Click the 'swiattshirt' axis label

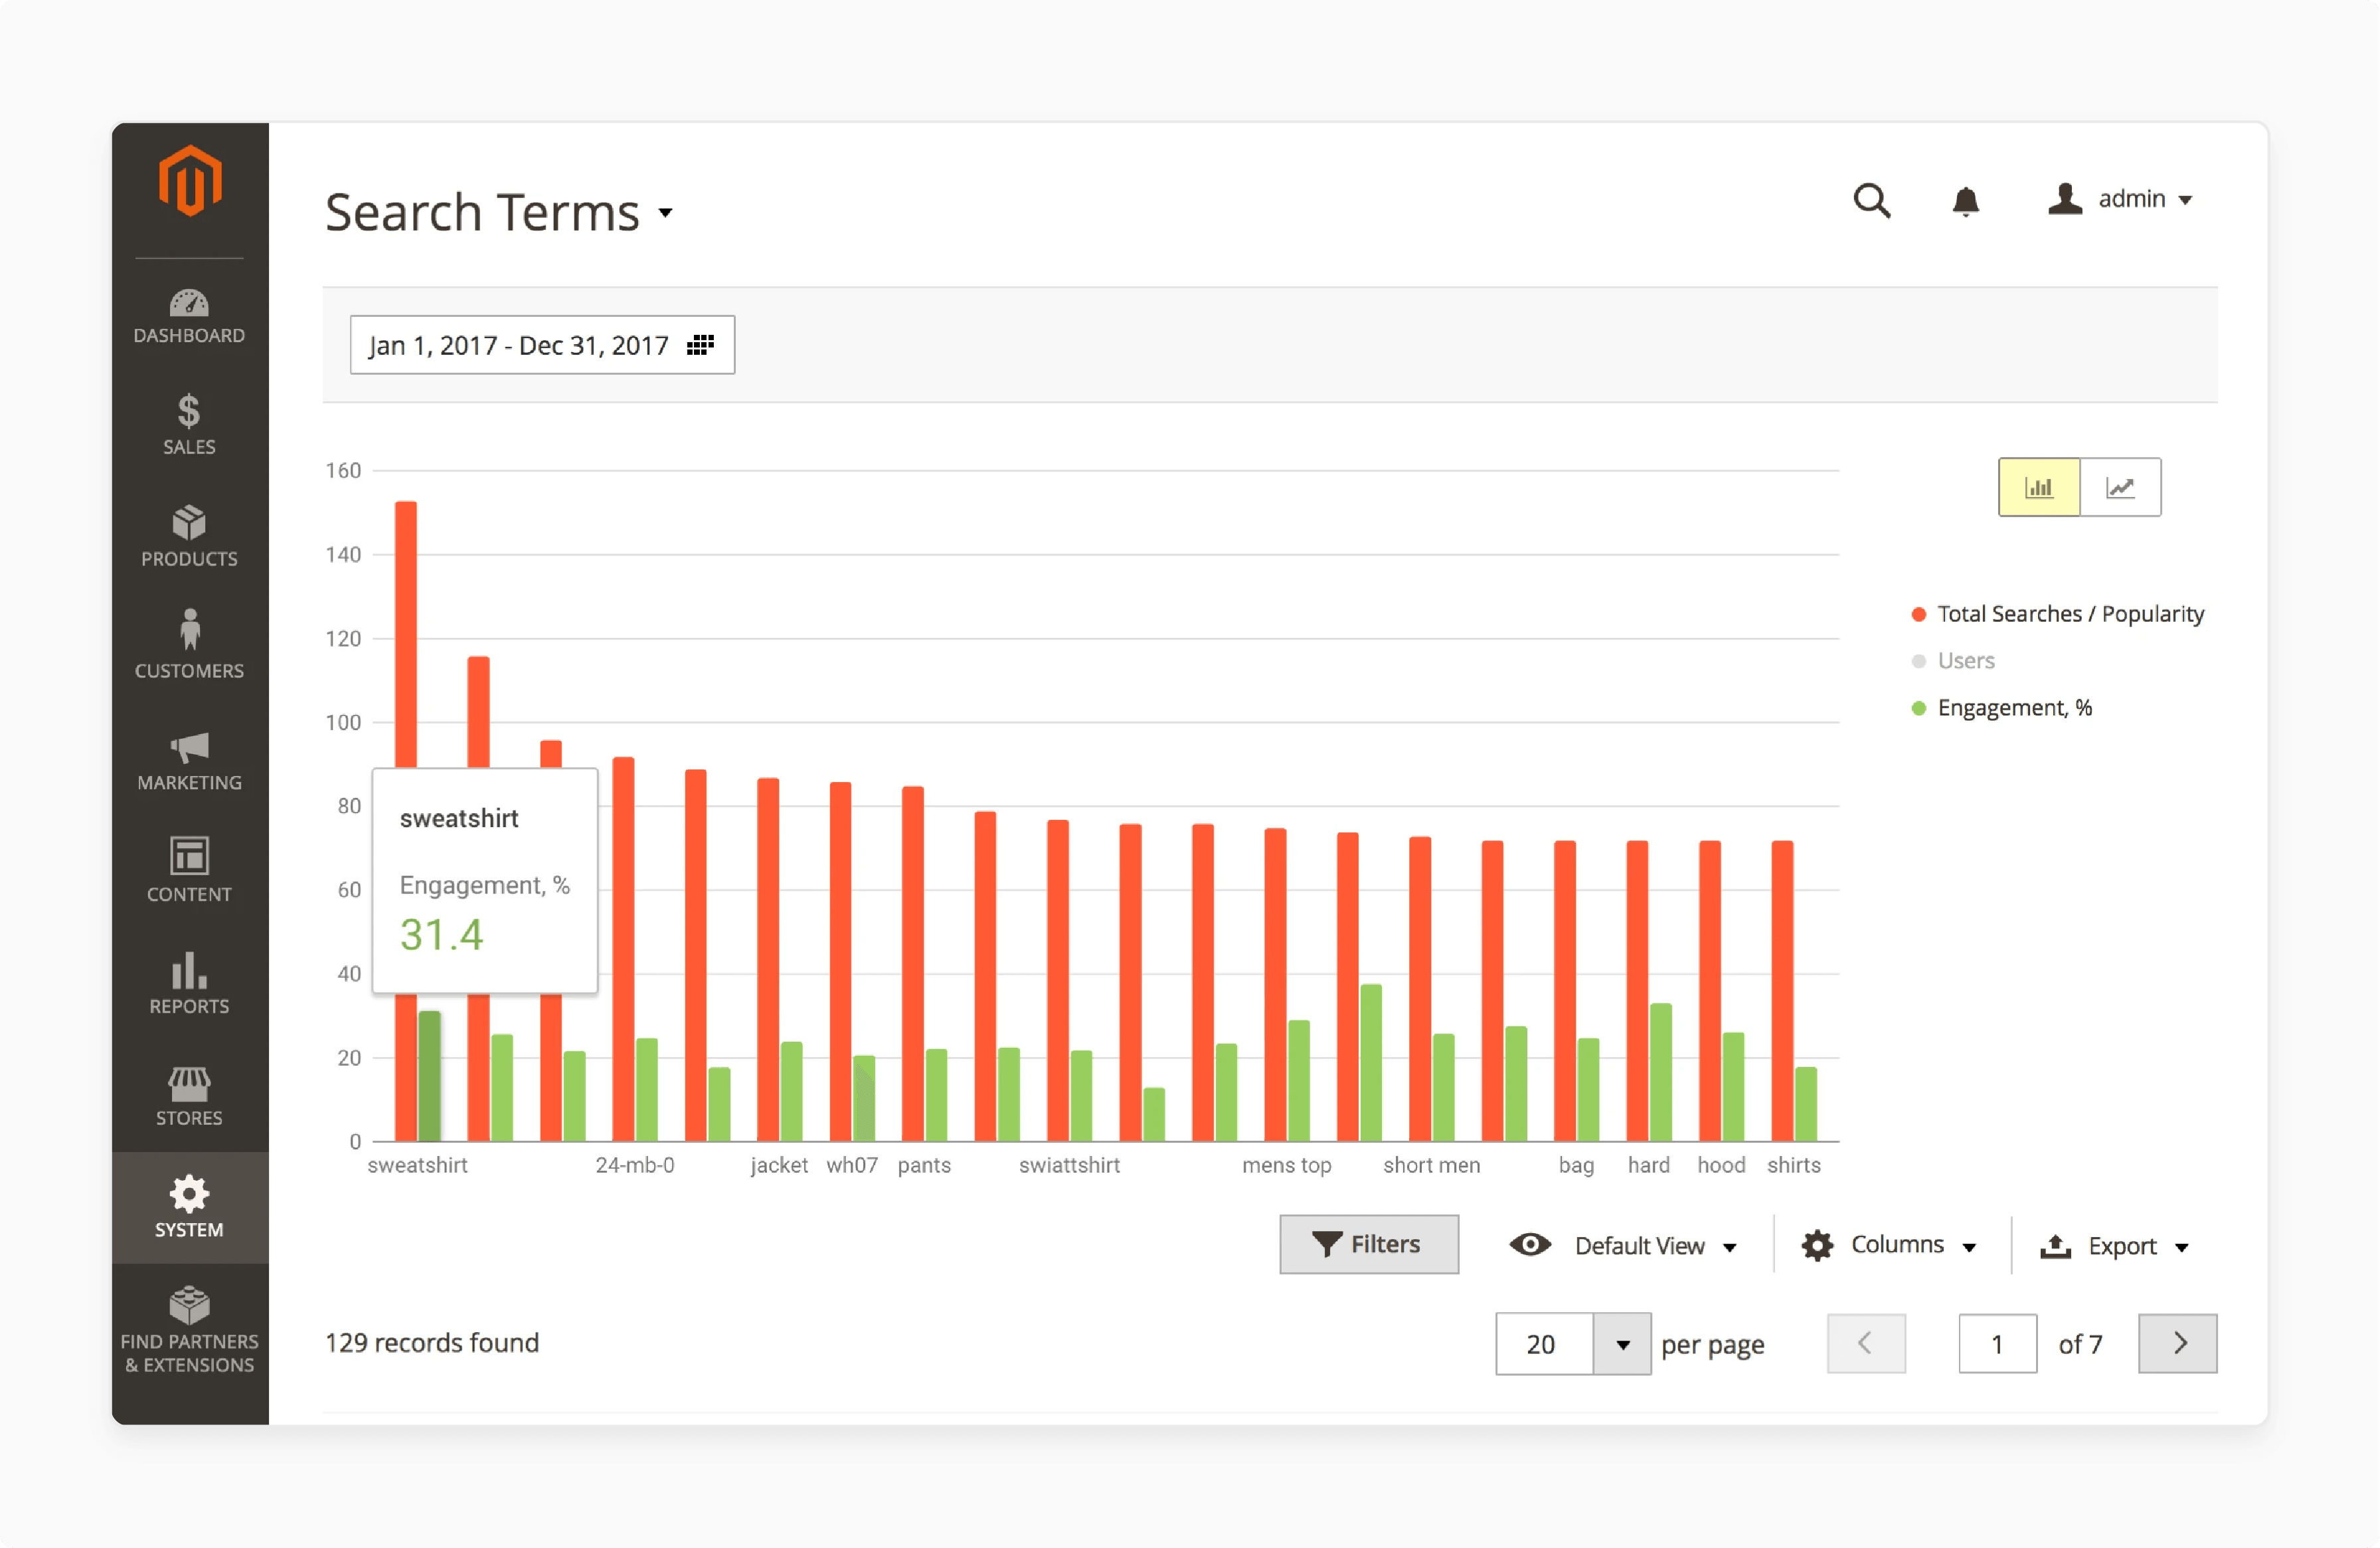pos(1069,1165)
